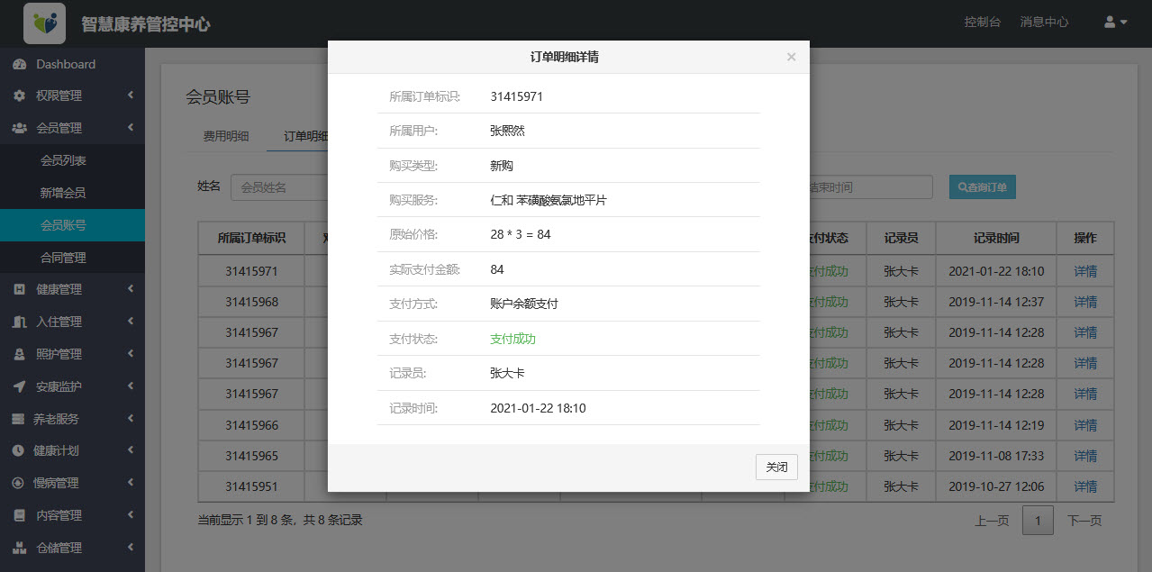The width and height of the screenshot is (1152, 572).
Task: Select the 权限管理 gear icon
Action: (x=20, y=95)
